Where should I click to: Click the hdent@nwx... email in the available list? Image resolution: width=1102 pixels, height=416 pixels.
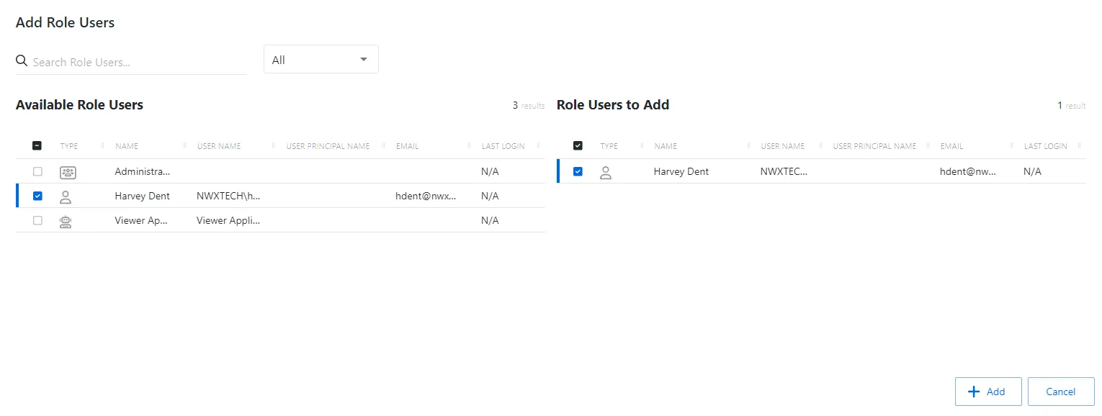point(426,196)
